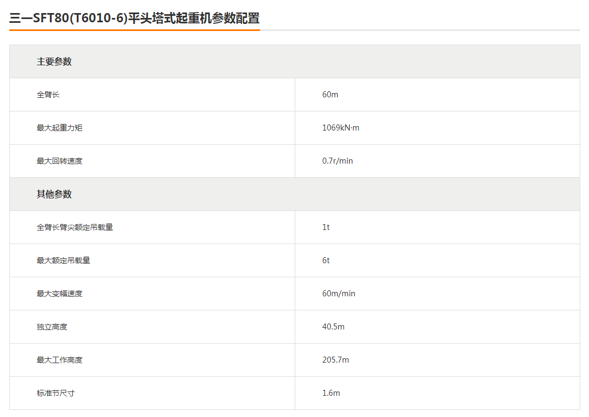Select the value 40.5m
589x417 pixels.
(x=333, y=327)
